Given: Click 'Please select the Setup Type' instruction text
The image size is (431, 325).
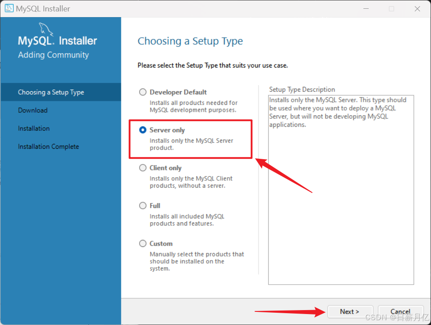Looking at the screenshot, I should pyautogui.click(x=213, y=65).
